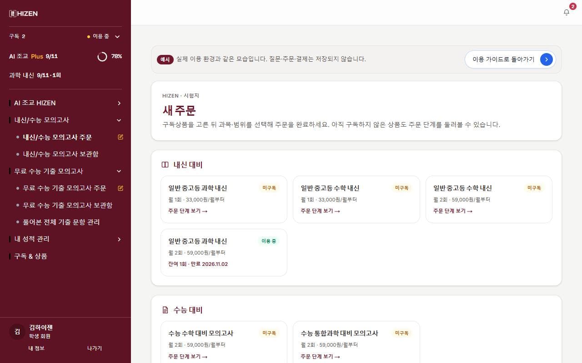This screenshot has height=363, width=582.
Task: Click 주문 단계 보기 for 월 1회 과학 내신
Action: 188,211
